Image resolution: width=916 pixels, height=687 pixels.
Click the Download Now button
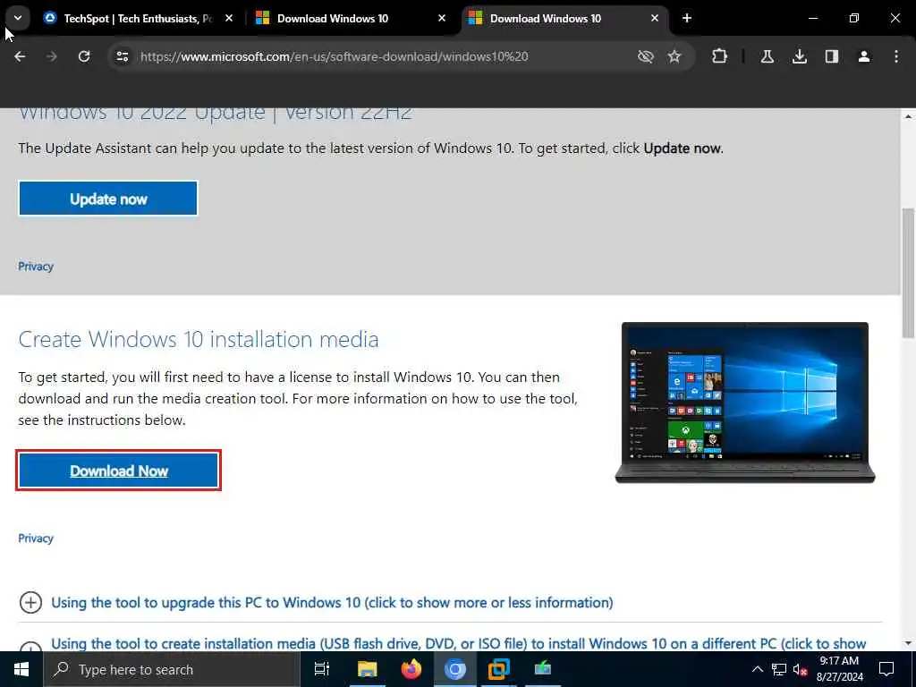coord(119,471)
